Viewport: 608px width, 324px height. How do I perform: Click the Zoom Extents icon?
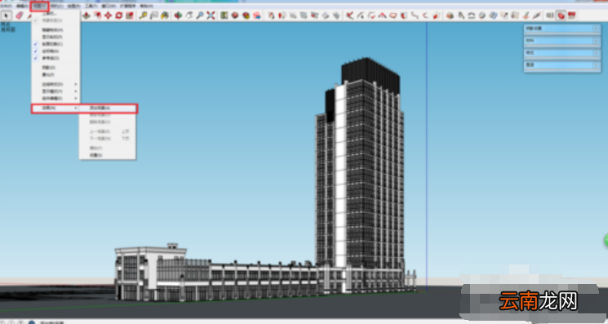211,16
